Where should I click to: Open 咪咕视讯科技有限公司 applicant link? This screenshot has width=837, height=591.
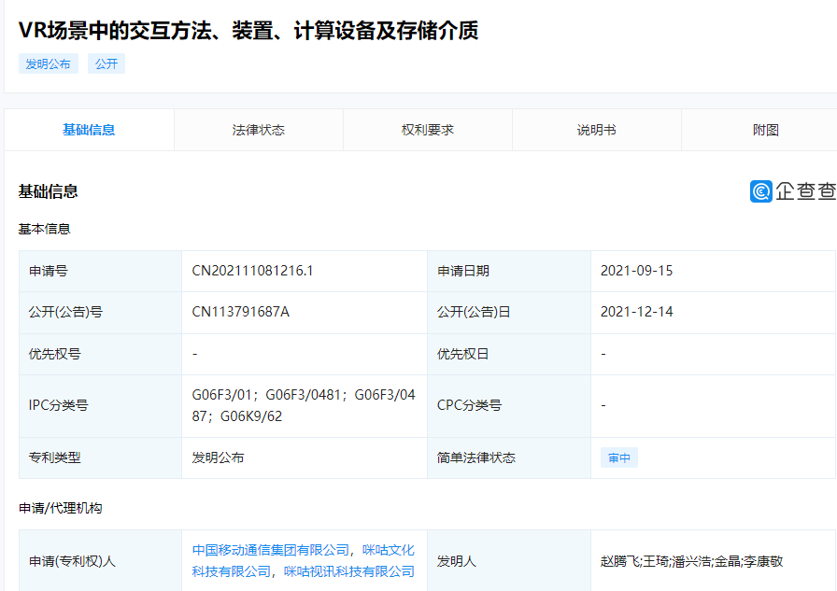tap(349, 571)
